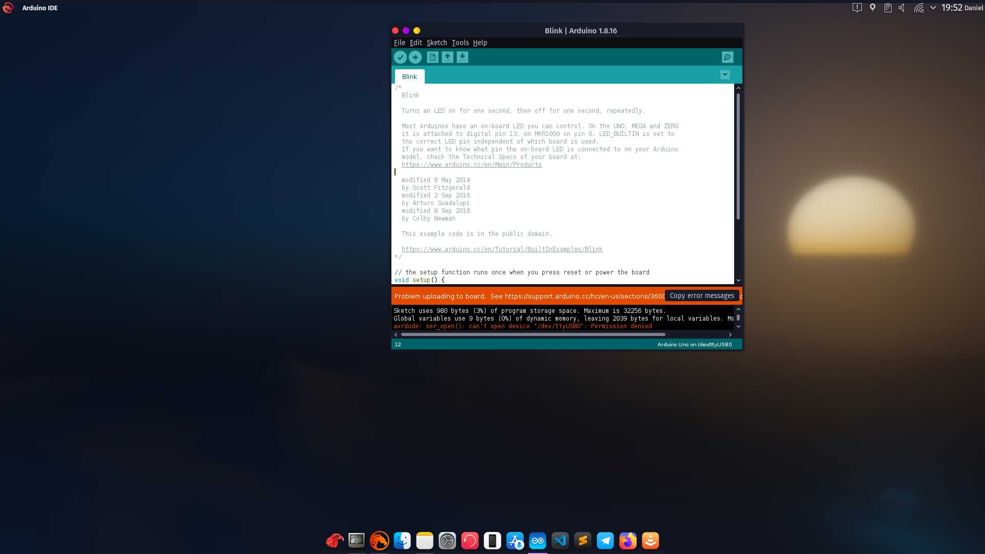Viewport: 985px width, 554px height.
Task: Create a new sketch via toolbar icon
Action: (x=432, y=57)
